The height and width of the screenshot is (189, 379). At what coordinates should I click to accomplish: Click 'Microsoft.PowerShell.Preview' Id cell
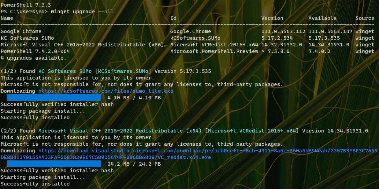(x=214, y=51)
